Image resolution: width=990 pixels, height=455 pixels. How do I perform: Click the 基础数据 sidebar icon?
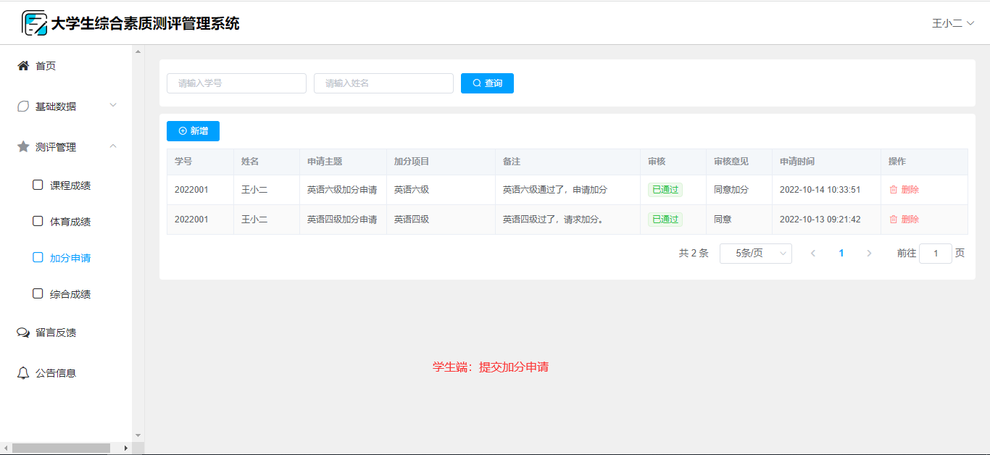[x=23, y=107]
